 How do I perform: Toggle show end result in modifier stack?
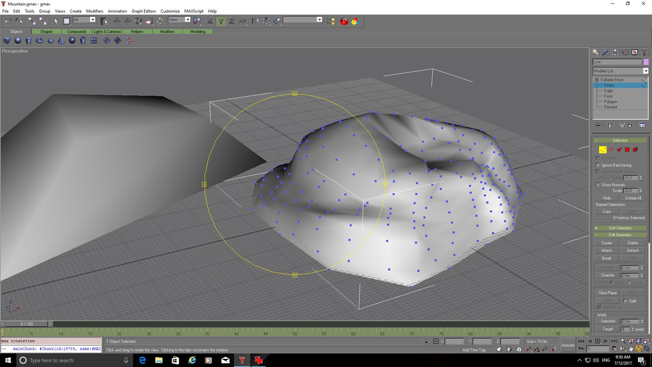point(609,125)
